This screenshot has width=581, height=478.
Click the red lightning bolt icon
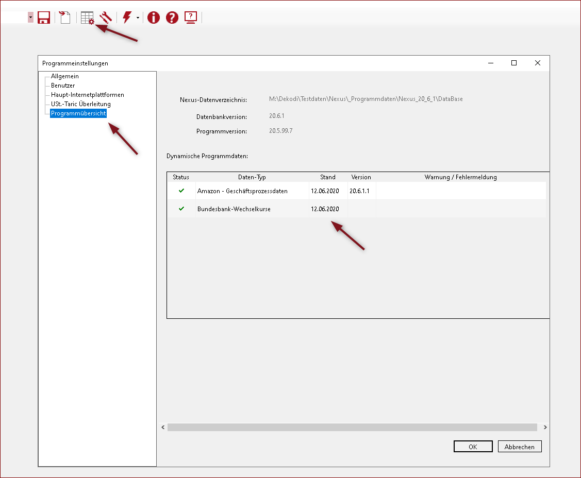(126, 18)
